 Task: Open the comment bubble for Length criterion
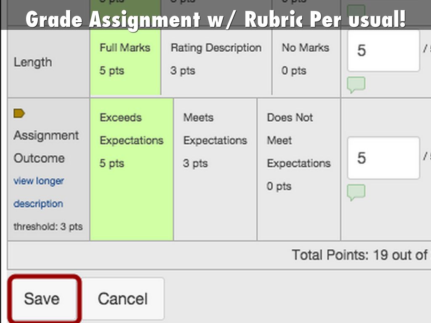pyautogui.click(x=356, y=85)
